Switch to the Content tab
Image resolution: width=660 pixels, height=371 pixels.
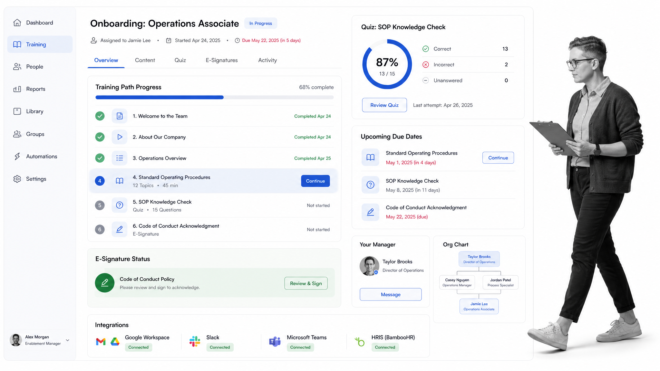coord(145,60)
